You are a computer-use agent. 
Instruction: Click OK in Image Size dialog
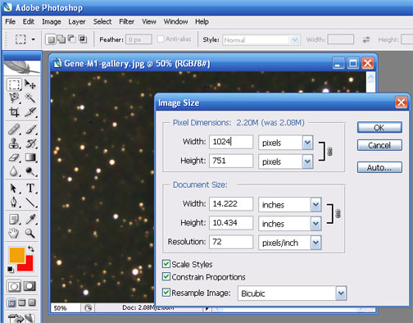(379, 127)
